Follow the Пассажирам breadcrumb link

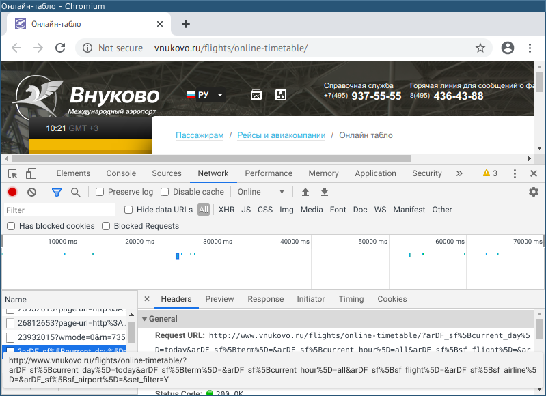coord(200,135)
